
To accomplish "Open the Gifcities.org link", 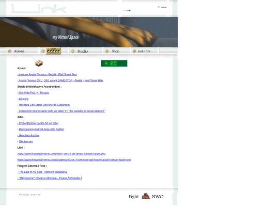I will (26, 141).
